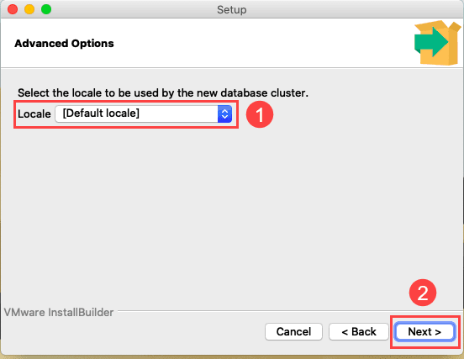This screenshot has width=464, height=359.
Task: Click the red circle marker numbered 1
Action: [260, 114]
